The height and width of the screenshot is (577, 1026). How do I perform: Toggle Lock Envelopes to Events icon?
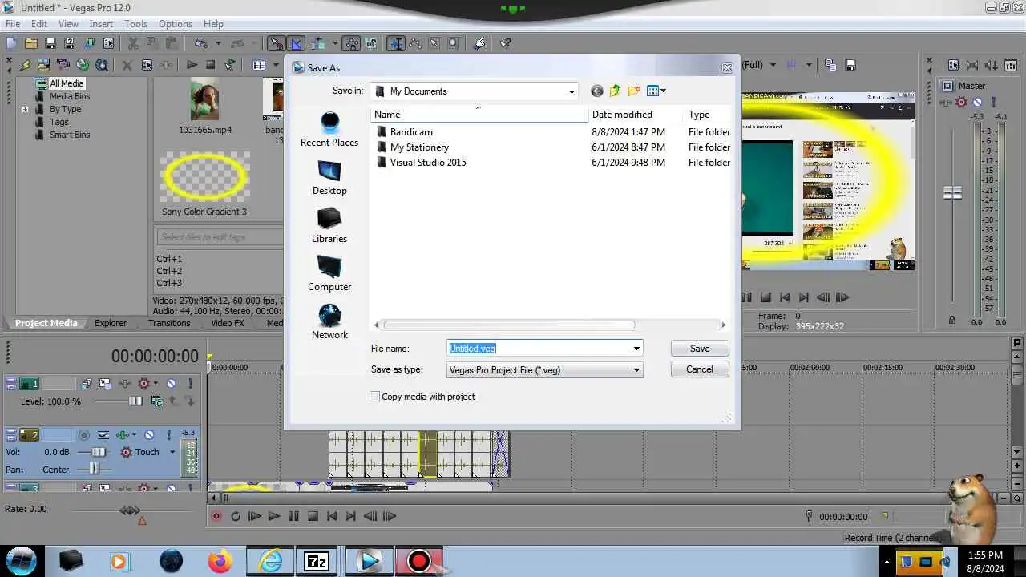(352, 43)
